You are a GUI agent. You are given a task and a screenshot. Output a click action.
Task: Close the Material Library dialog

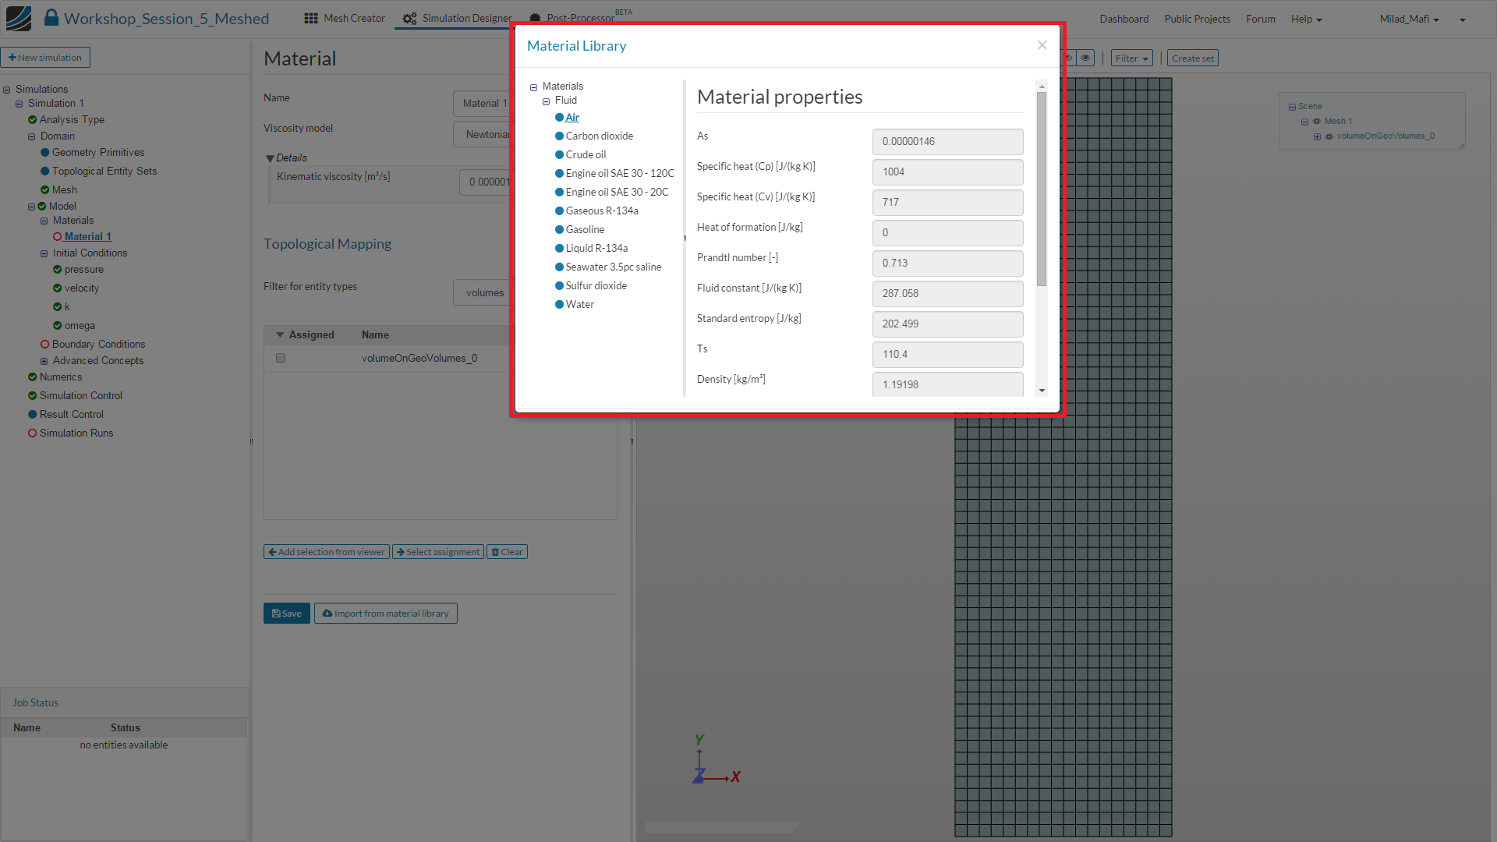tap(1042, 45)
